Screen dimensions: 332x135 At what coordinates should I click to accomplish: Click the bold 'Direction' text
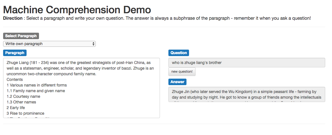(x=13, y=18)
